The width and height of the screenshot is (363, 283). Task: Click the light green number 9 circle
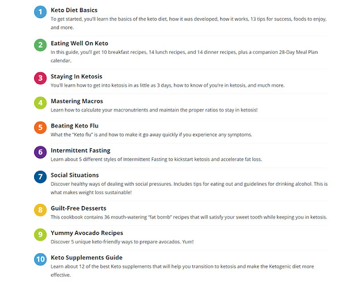pyautogui.click(x=40, y=234)
